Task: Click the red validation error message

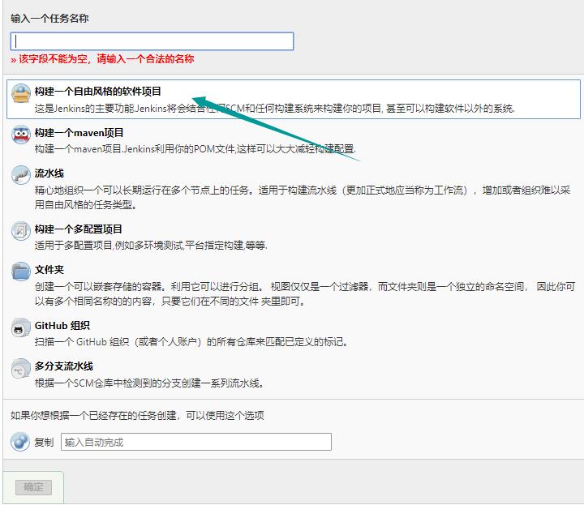Action: [x=102, y=59]
